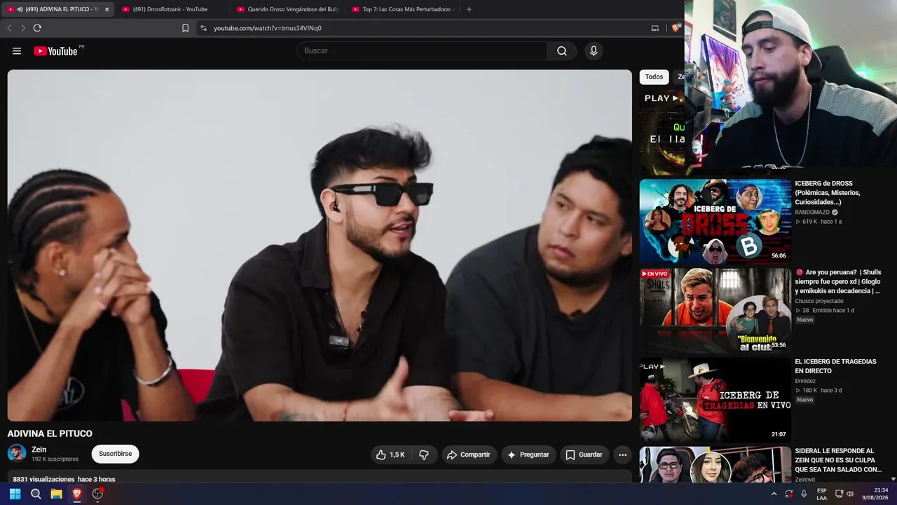Switch to the DrossRotzank YouTube tab
Image resolution: width=897 pixels, height=505 pixels.
tap(170, 9)
